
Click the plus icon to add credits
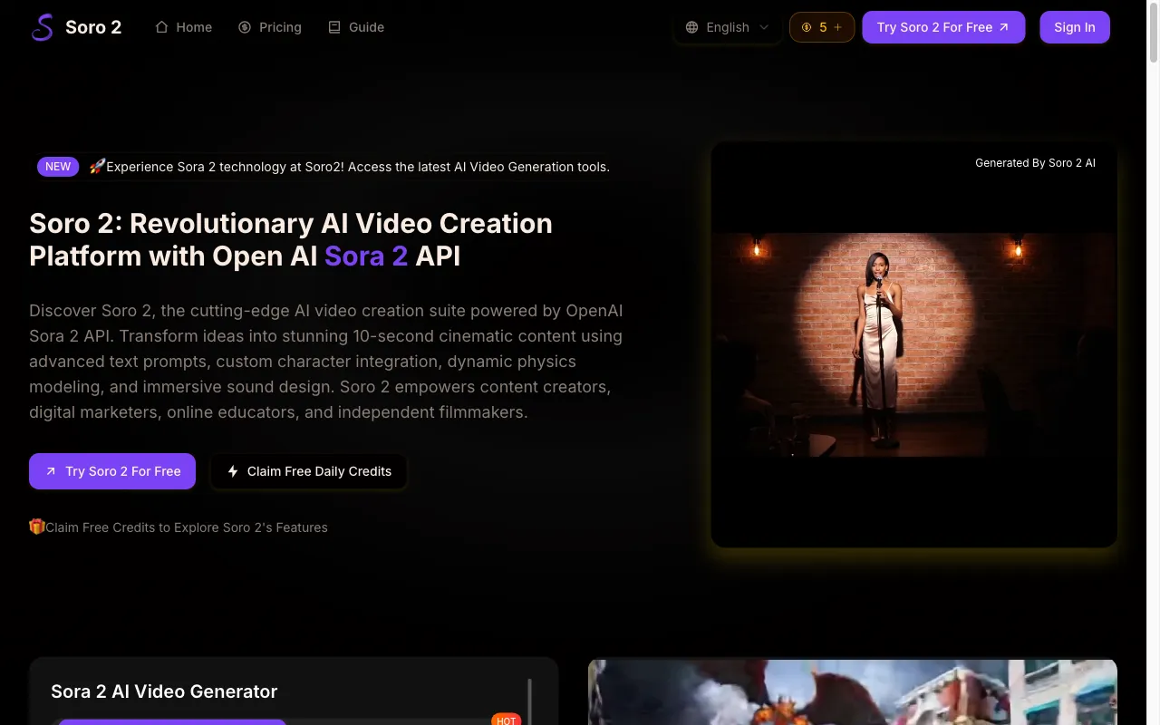tap(837, 27)
